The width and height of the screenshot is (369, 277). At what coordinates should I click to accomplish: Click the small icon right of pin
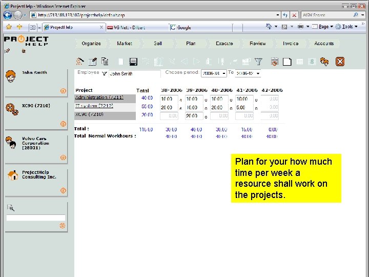pos(24,51)
